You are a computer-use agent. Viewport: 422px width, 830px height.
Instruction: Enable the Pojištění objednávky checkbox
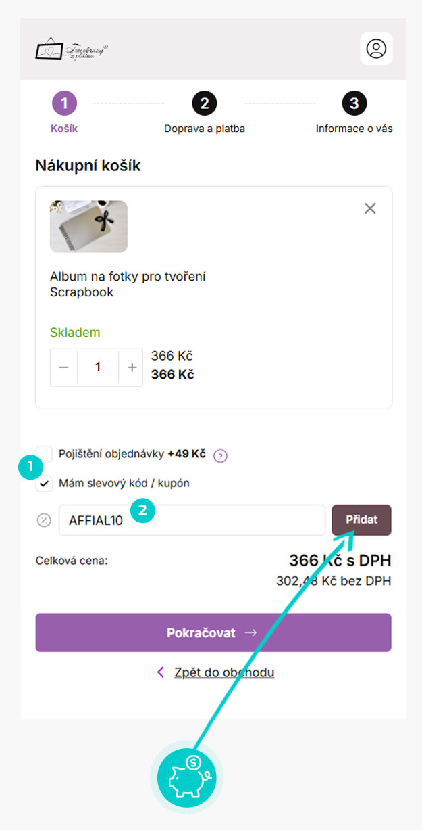45,454
